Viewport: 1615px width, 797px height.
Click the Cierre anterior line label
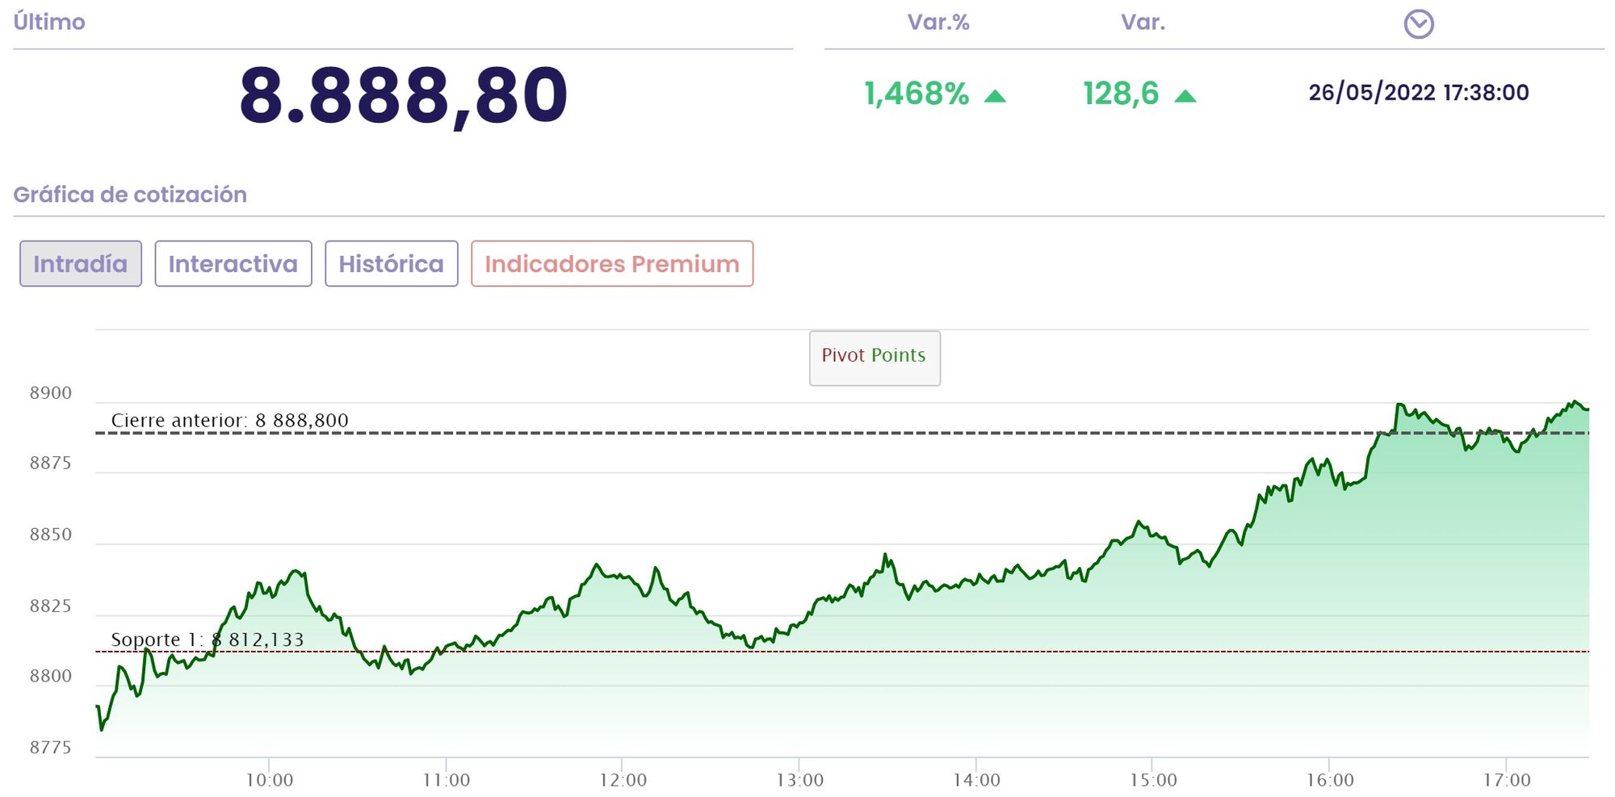pyautogui.click(x=229, y=420)
